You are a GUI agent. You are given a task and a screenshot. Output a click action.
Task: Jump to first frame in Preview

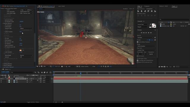(141, 33)
